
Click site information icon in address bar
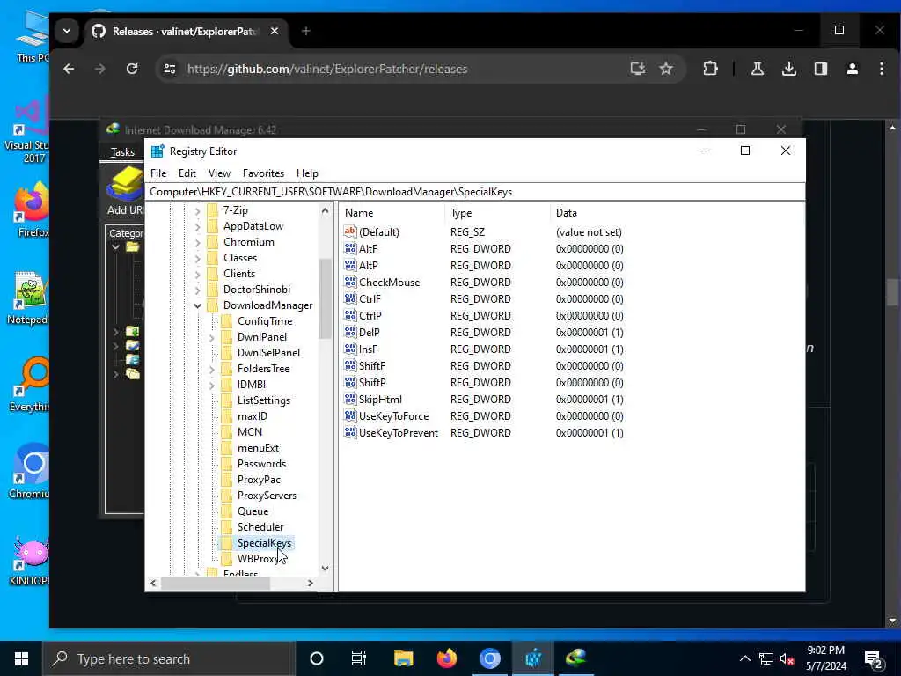click(170, 69)
